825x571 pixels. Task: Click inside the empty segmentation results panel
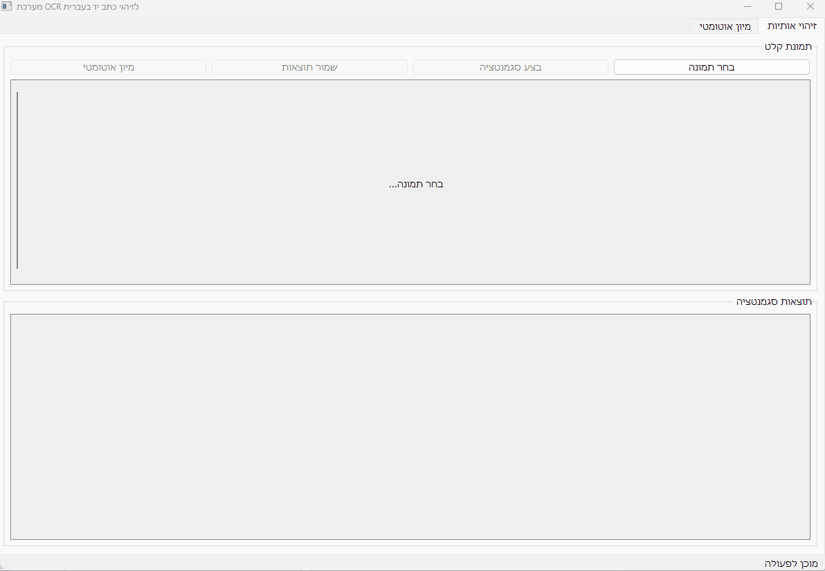pos(410,427)
